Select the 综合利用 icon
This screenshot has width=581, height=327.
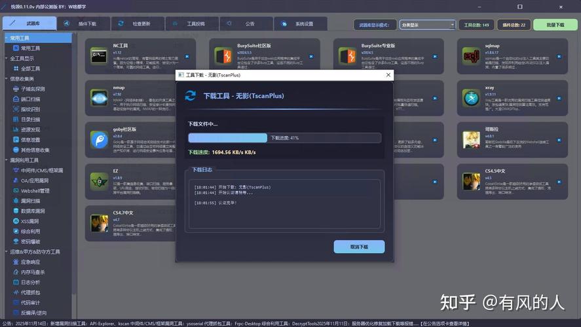(16, 232)
